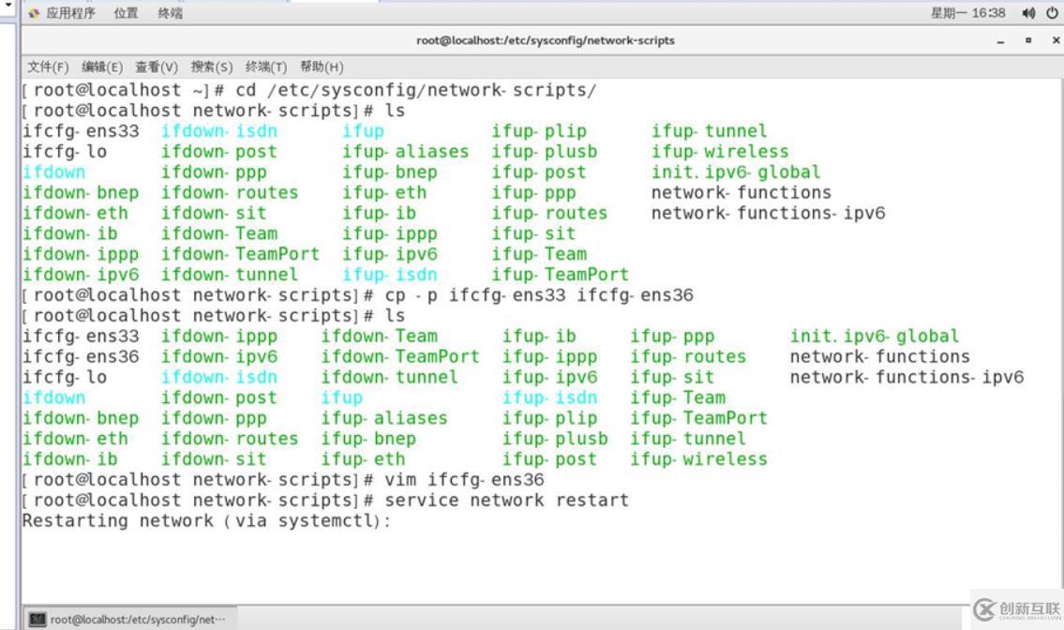This screenshot has height=630, width=1064.
Task: Click ifup-wireless in the row starting with ifdown-ib
Action: click(698, 459)
